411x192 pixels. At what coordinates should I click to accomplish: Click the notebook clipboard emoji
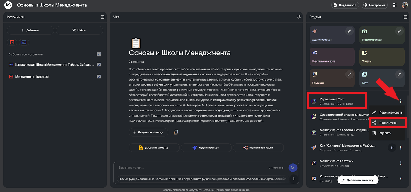135,43
